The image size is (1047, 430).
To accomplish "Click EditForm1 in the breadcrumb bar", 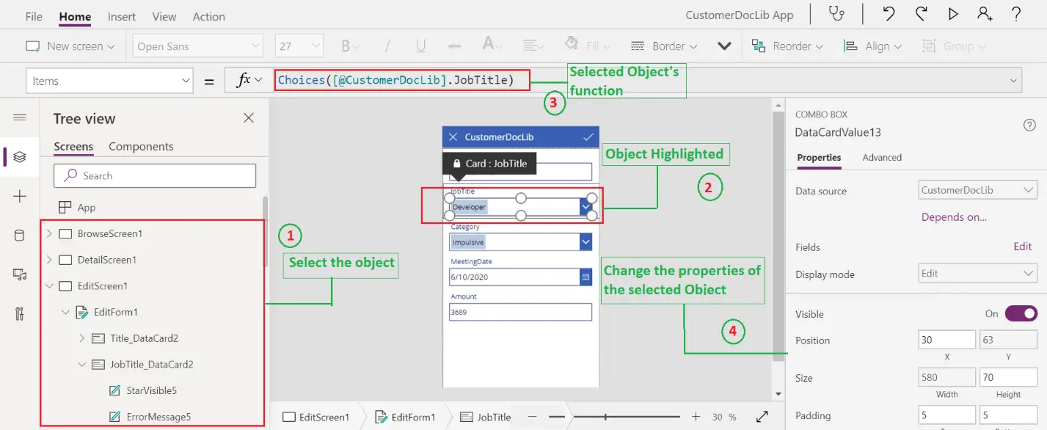I will (x=405, y=417).
